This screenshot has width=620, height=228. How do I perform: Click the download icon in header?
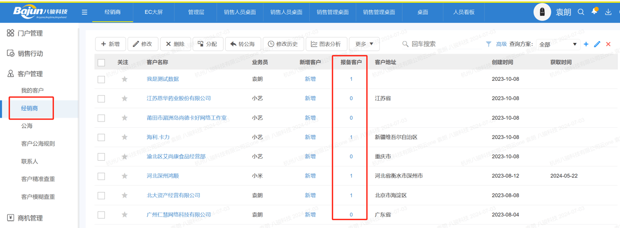(608, 12)
